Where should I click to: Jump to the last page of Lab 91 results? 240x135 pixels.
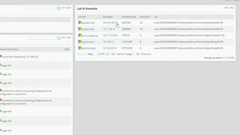(113, 54)
